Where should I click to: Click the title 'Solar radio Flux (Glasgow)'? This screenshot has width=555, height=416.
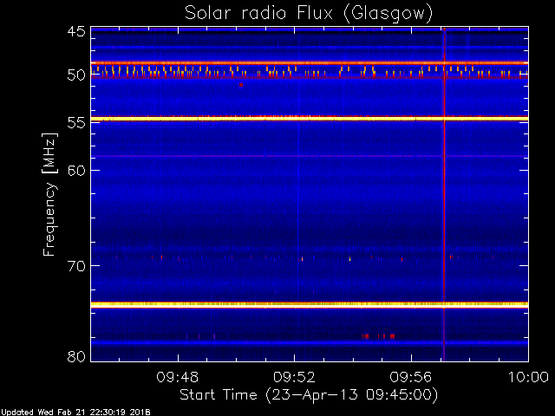click(309, 14)
